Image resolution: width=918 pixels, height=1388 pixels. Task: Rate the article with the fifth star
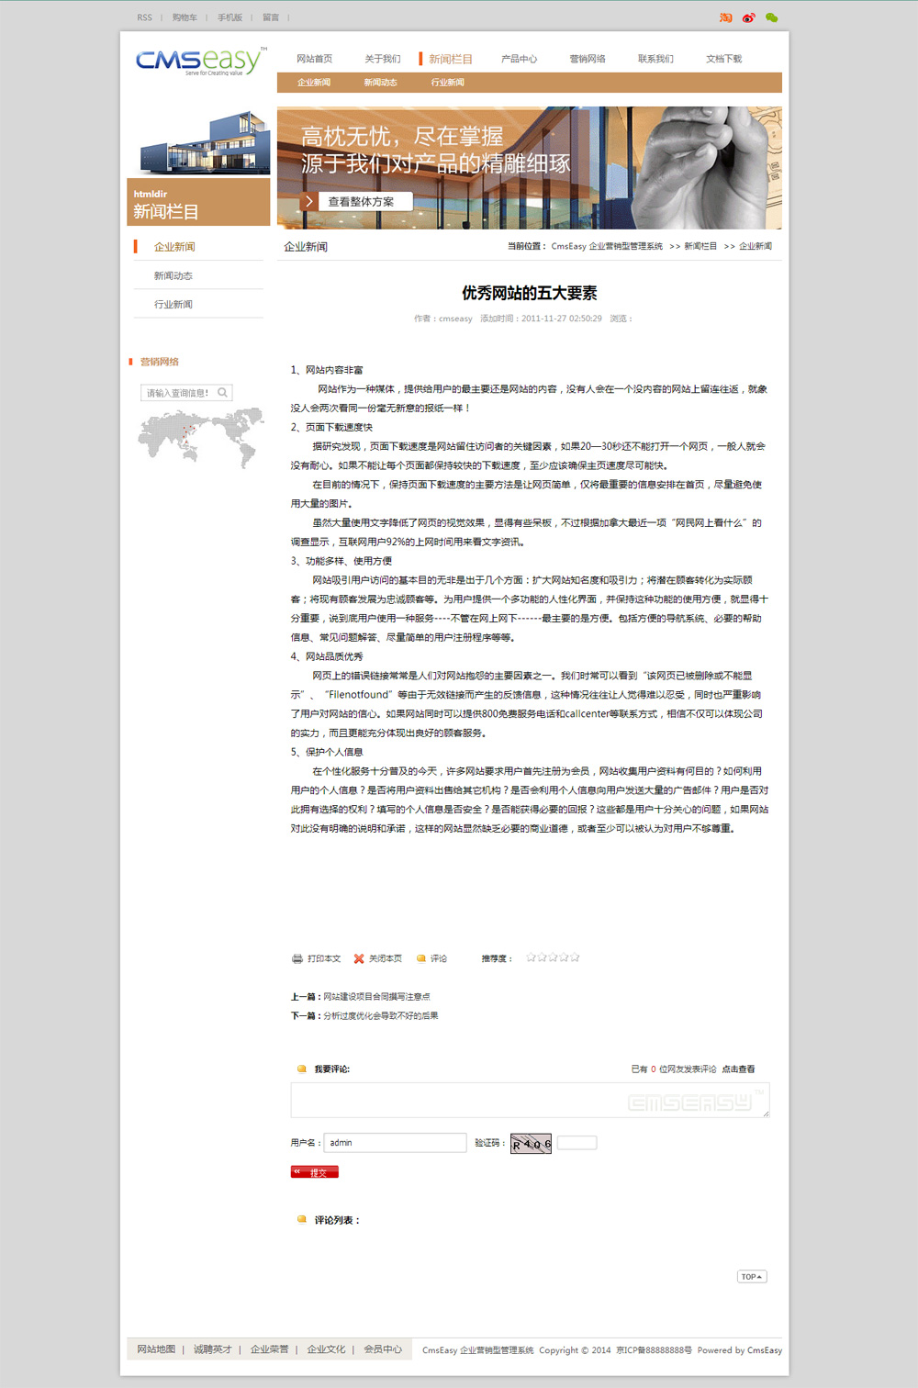[x=576, y=957]
